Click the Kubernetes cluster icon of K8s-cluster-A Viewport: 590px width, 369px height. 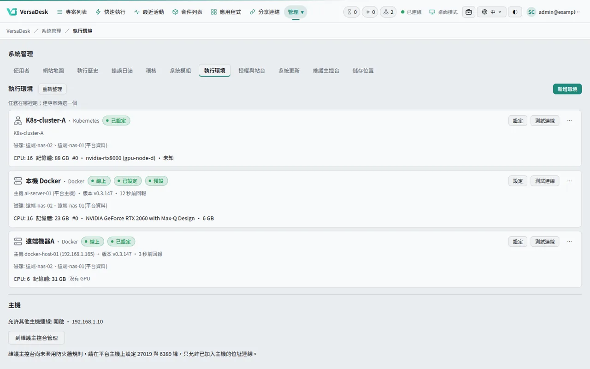coord(18,120)
